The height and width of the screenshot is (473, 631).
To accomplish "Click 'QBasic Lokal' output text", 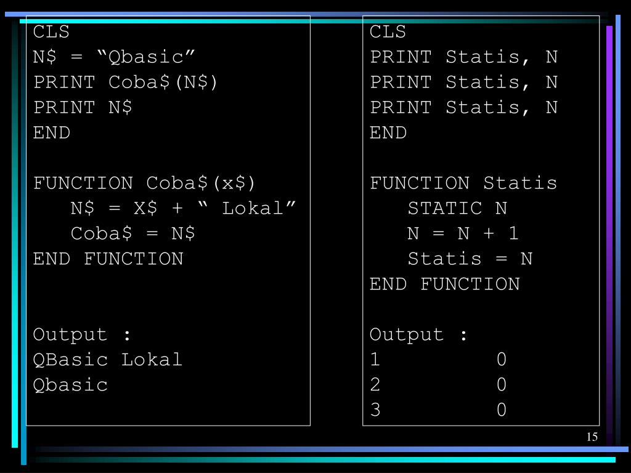I will tap(107, 360).
